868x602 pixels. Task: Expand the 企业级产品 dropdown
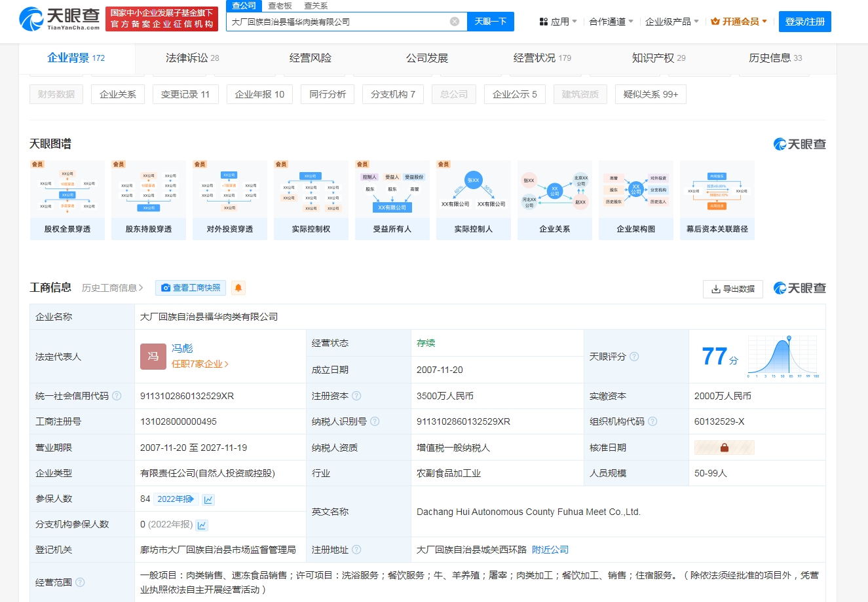pos(672,22)
